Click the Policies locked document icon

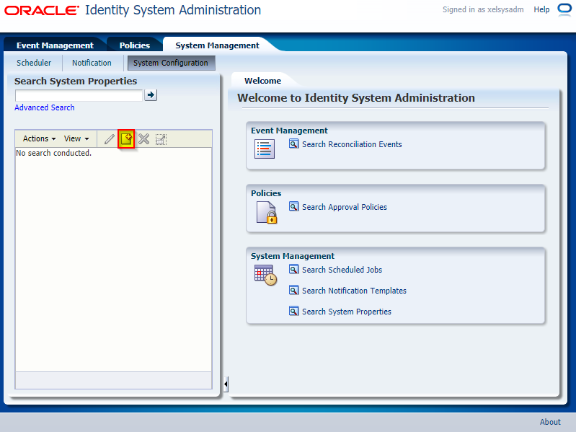tap(267, 212)
